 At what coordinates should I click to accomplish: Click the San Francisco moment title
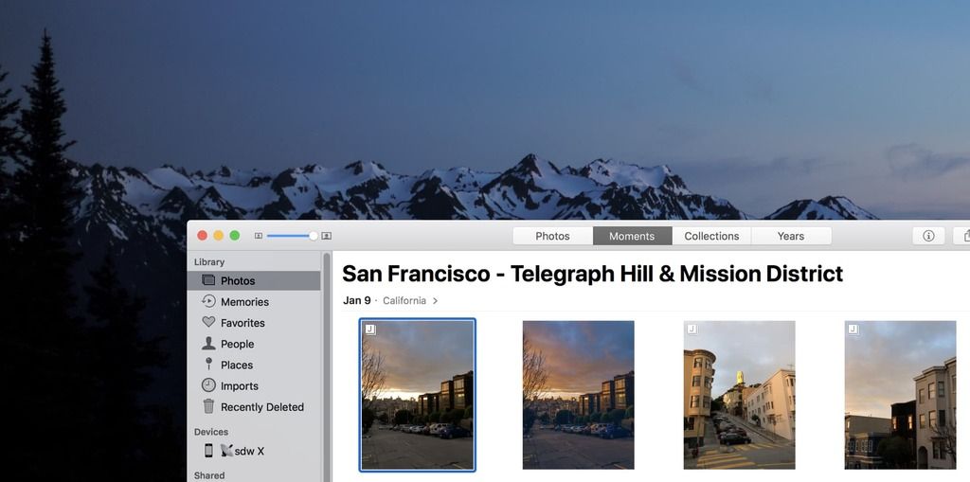[x=592, y=275]
